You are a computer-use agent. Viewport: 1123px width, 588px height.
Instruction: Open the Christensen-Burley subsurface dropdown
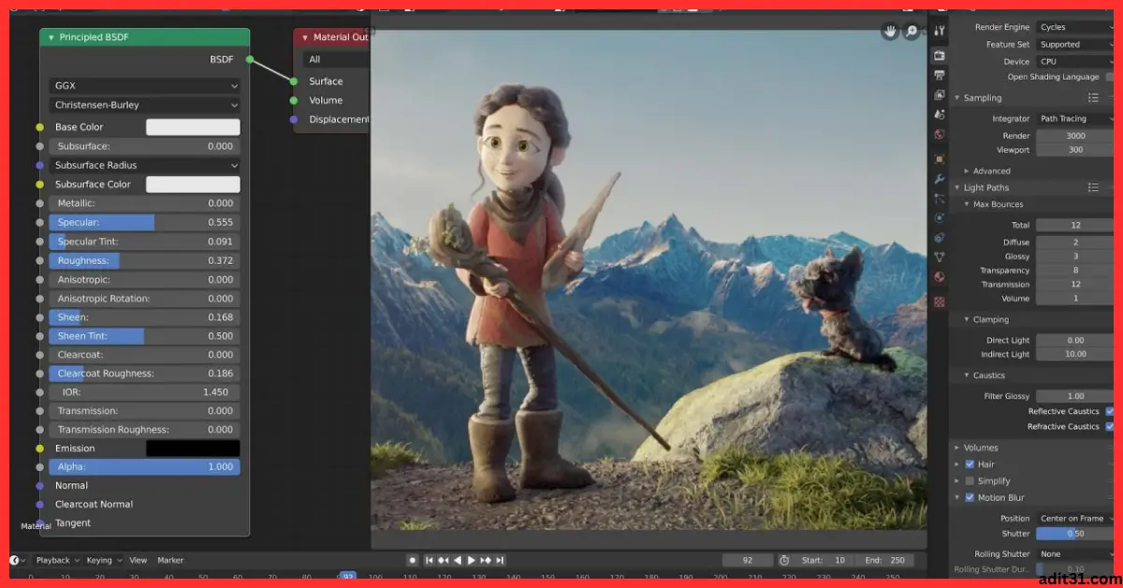[x=144, y=105]
